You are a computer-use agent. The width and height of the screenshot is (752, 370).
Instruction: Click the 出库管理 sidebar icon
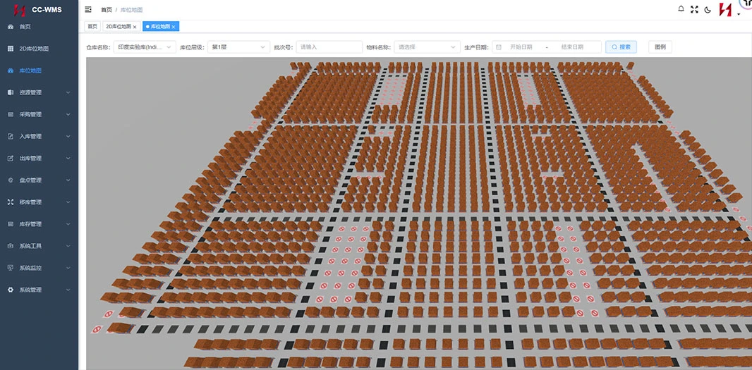pyautogui.click(x=11, y=158)
